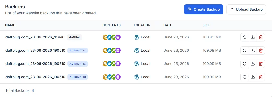Download the first automatic 190510 backup
This screenshot has width=272, height=97.
click(253, 50)
